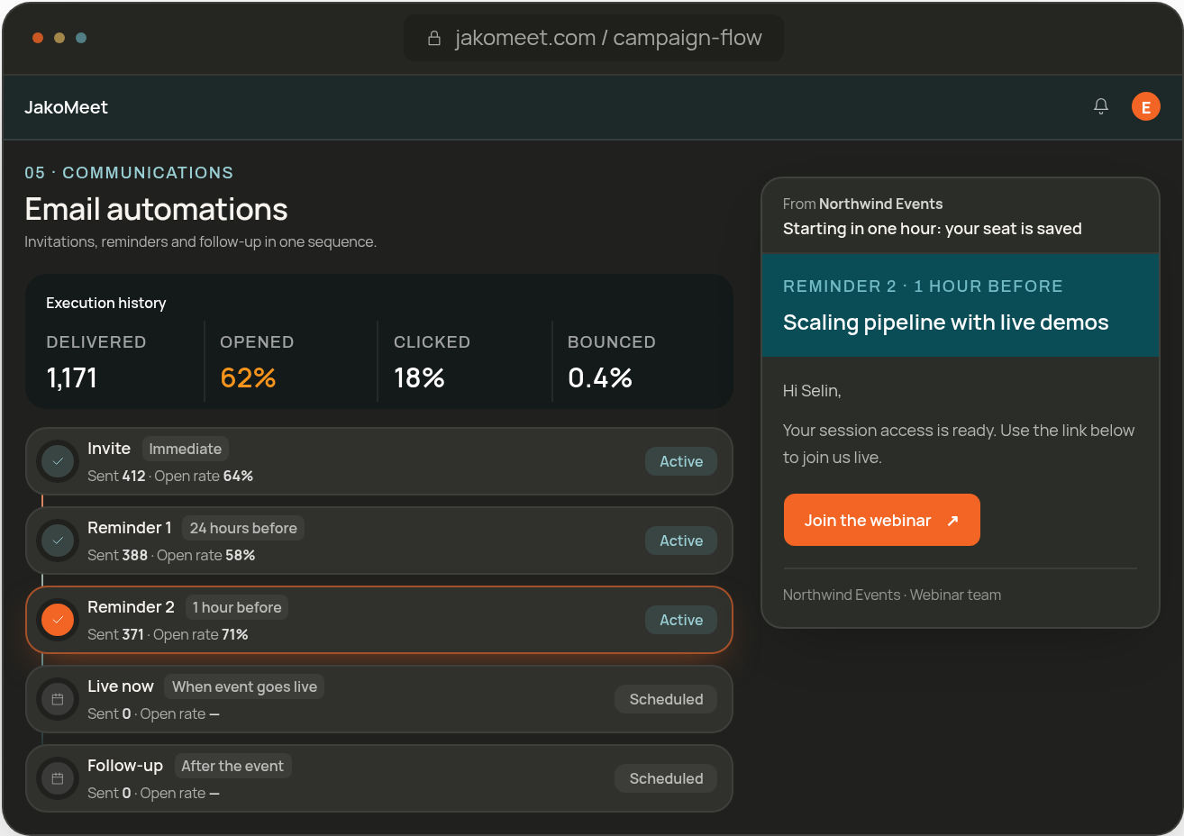Click Sent 371 · Open rate 71% stats
The width and height of the screenshot is (1184, 836).
point(168,634)
